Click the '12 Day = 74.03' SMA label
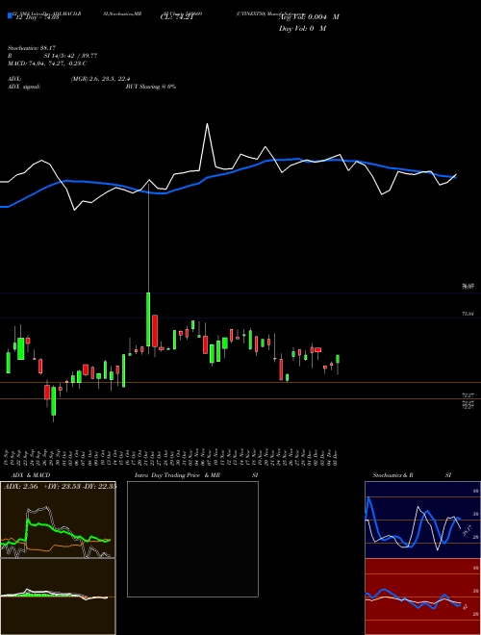Image resolution: width=481 pixels, height=635 pixels. (x=38, y=17)
